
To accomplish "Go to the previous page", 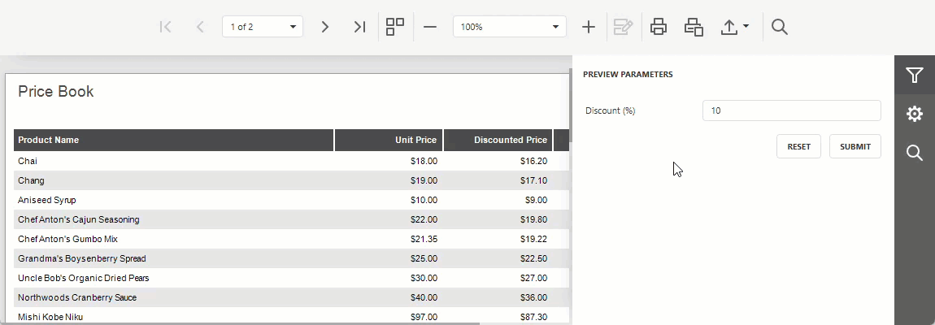I will tap(200, 27).
